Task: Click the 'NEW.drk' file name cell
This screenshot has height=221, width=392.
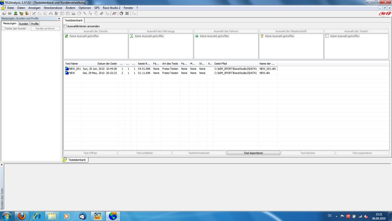Action: click(265, 73)
